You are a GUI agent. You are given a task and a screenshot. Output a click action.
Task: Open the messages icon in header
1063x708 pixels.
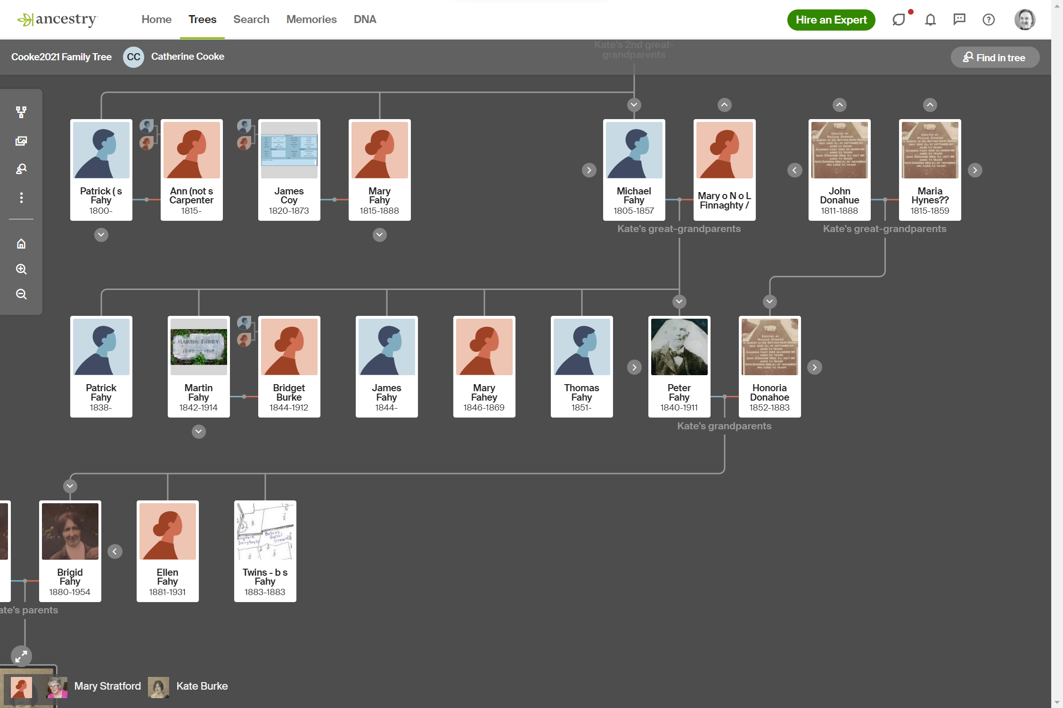[x=959, y=20]
